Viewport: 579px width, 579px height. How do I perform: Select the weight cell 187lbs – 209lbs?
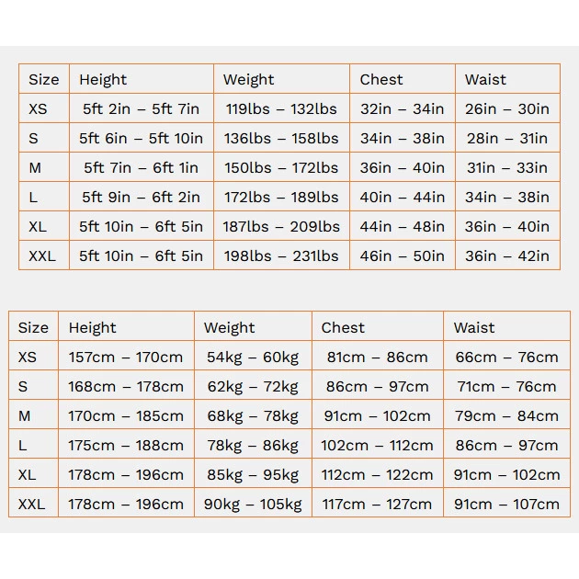pyautogui.click(x=281, y=226)
